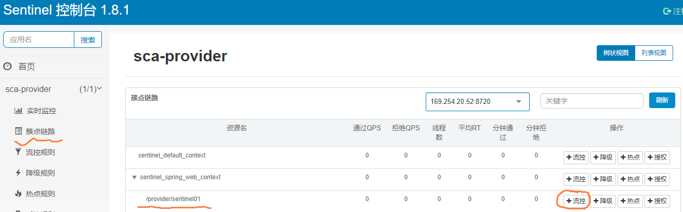Open the 169.254.20.52:8720 machine dropdown

click(x=477, y=101)
